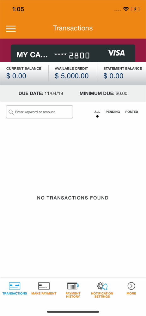Click the keyword or amount search field
This screenshot has height=316, width=146.
tap(40, 112)
